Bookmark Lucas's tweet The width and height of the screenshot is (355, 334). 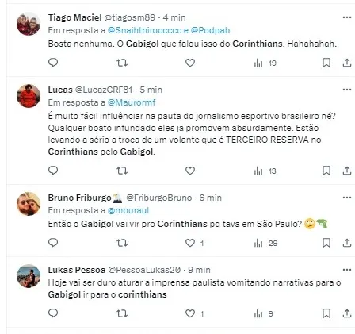coord(326,171)
